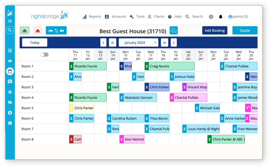Click the double-chevron to jump forward a month

(x=164, y=42)
